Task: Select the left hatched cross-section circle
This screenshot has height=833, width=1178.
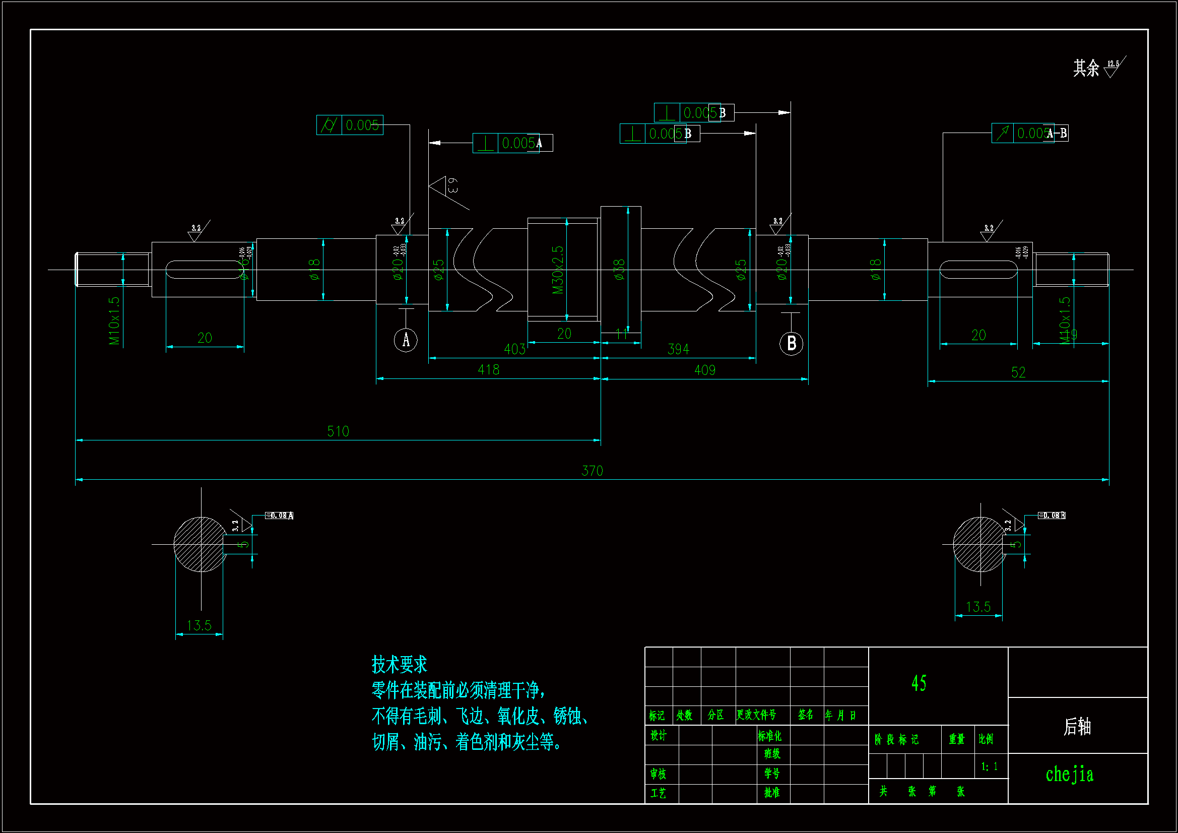Action: [x=201, y=545]
